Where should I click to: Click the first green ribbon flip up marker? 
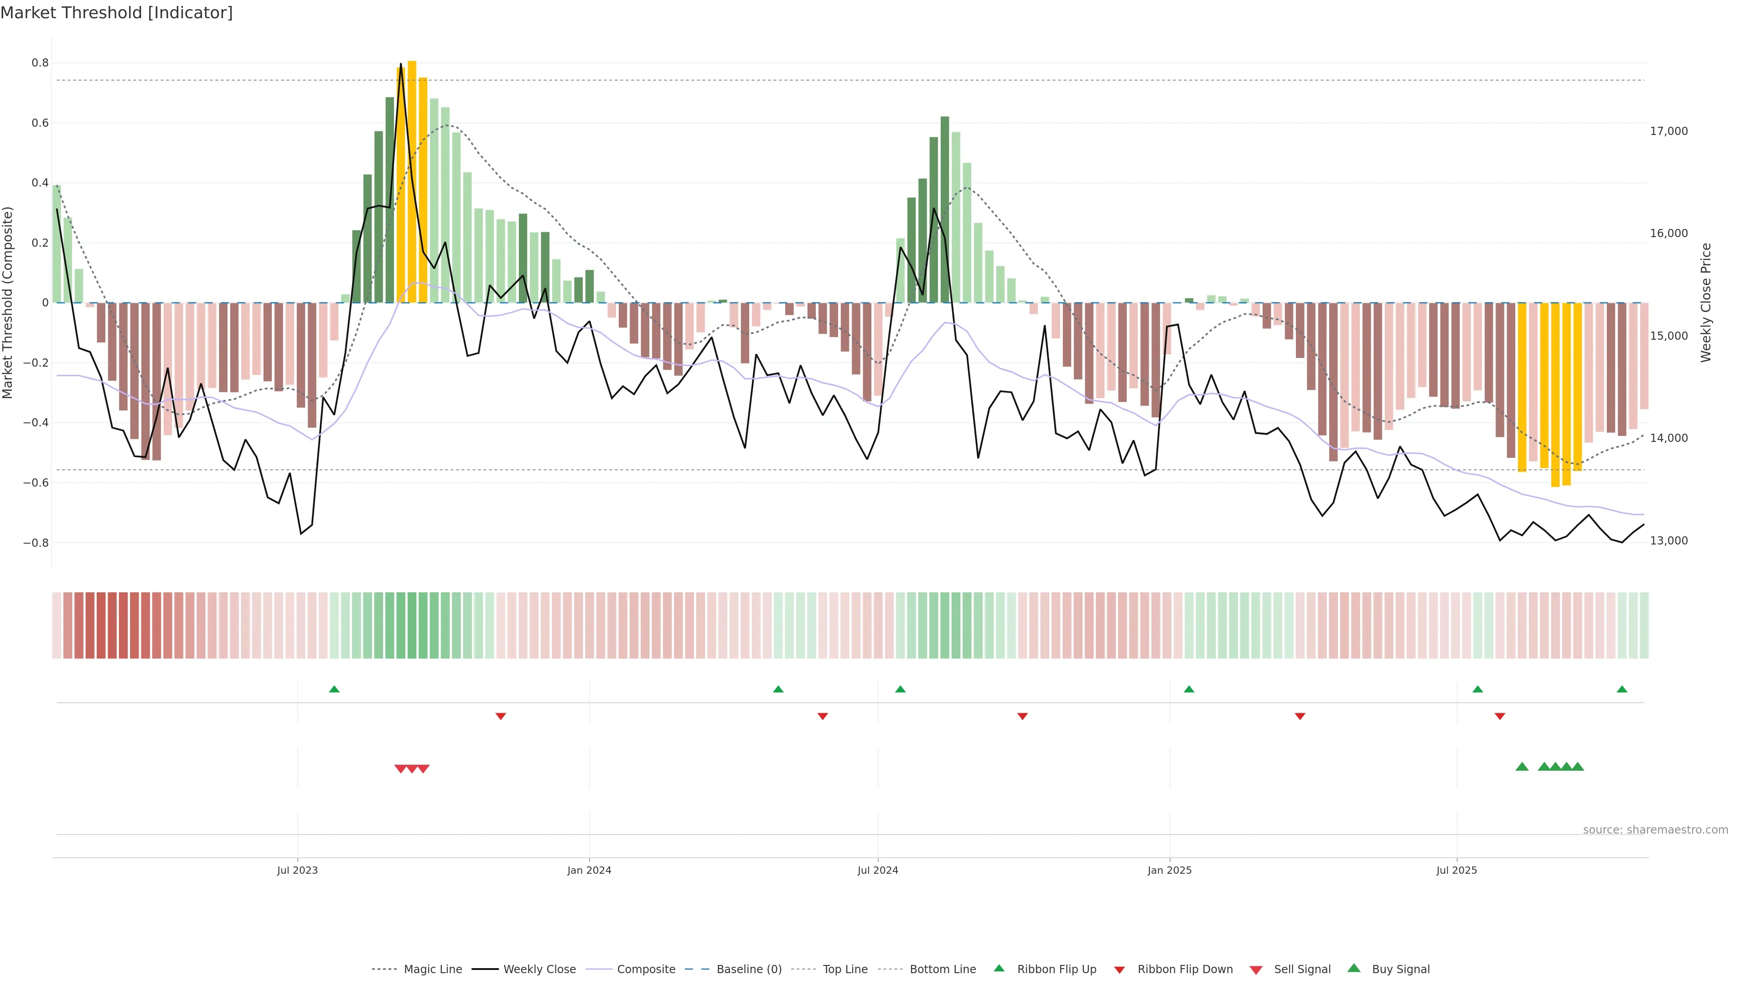point(334,689)
